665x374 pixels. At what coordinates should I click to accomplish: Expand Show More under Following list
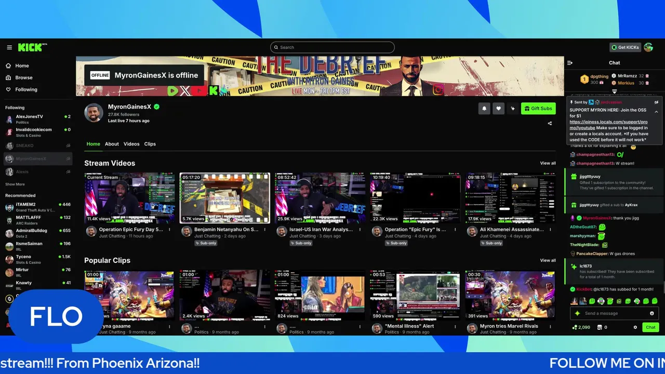coord(15,184)
